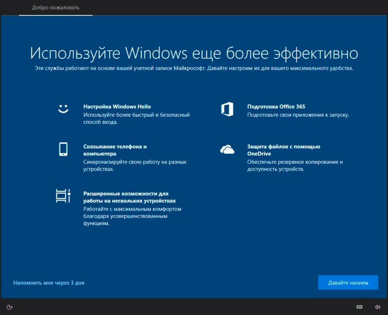Screen dimensions: 388x315
Task: Click the Office 365 logo icon
Action: click(227, 109)
